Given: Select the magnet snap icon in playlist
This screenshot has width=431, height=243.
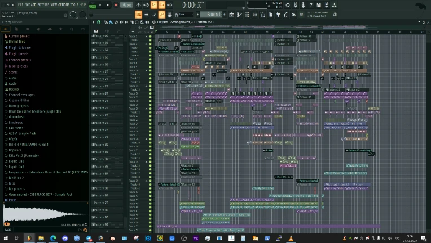Looking at the screenshot, I should click(99, 22).
